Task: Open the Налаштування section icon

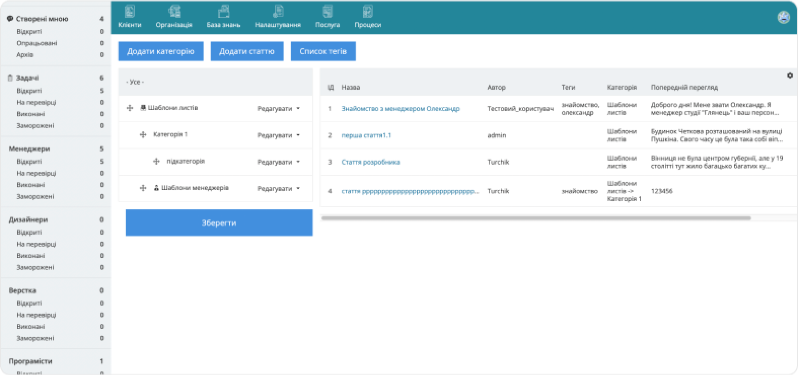Action: (x=278, y=11)
